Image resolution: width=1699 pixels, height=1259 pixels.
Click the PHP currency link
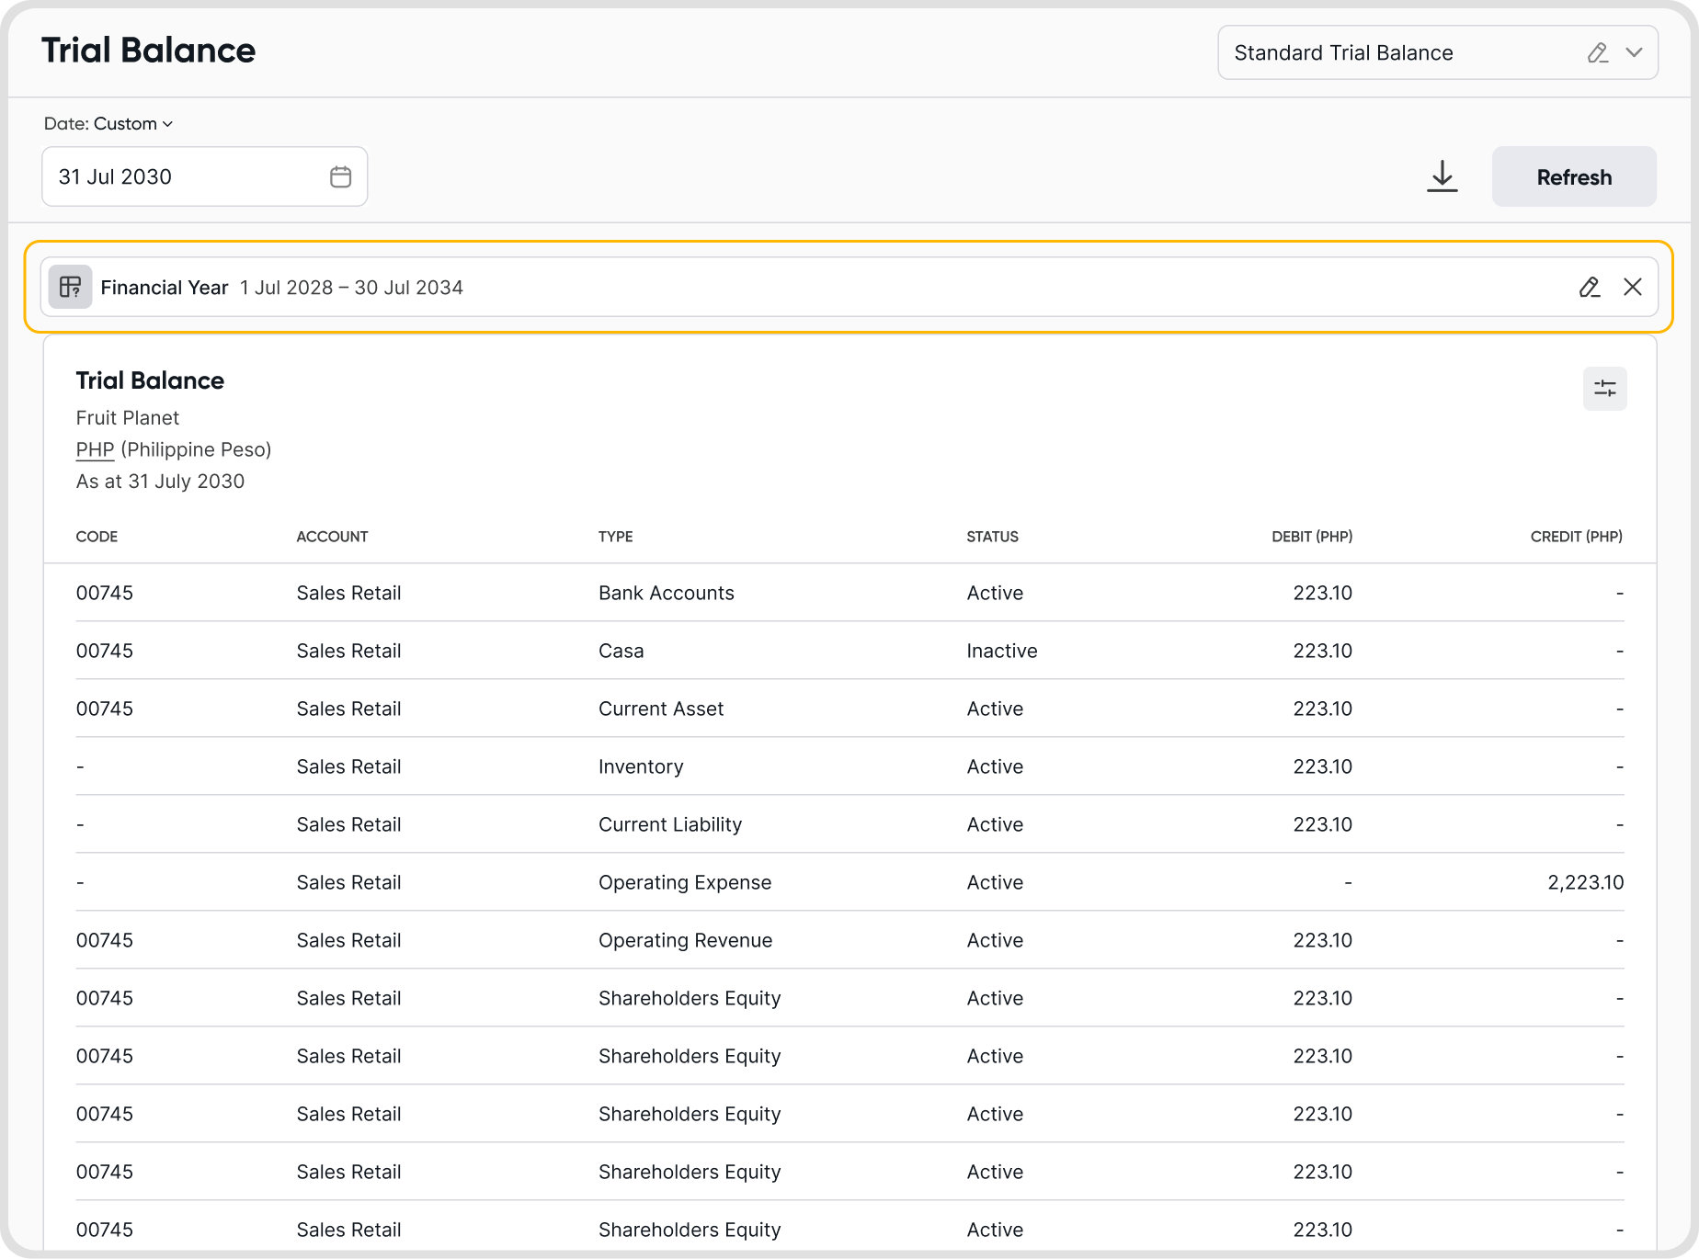[x=95, y=450]
